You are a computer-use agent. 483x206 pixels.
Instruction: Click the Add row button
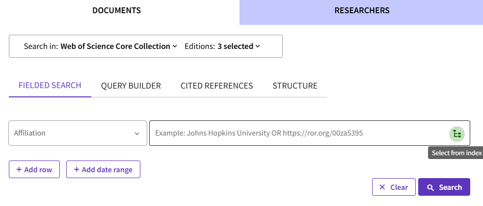(34, 169)
